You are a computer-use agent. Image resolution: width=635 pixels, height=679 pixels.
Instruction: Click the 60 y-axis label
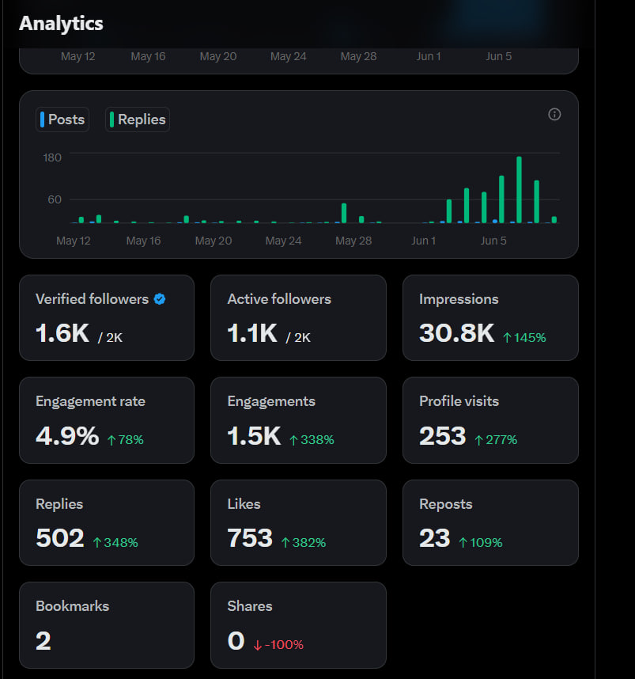(x=55, y=199)
